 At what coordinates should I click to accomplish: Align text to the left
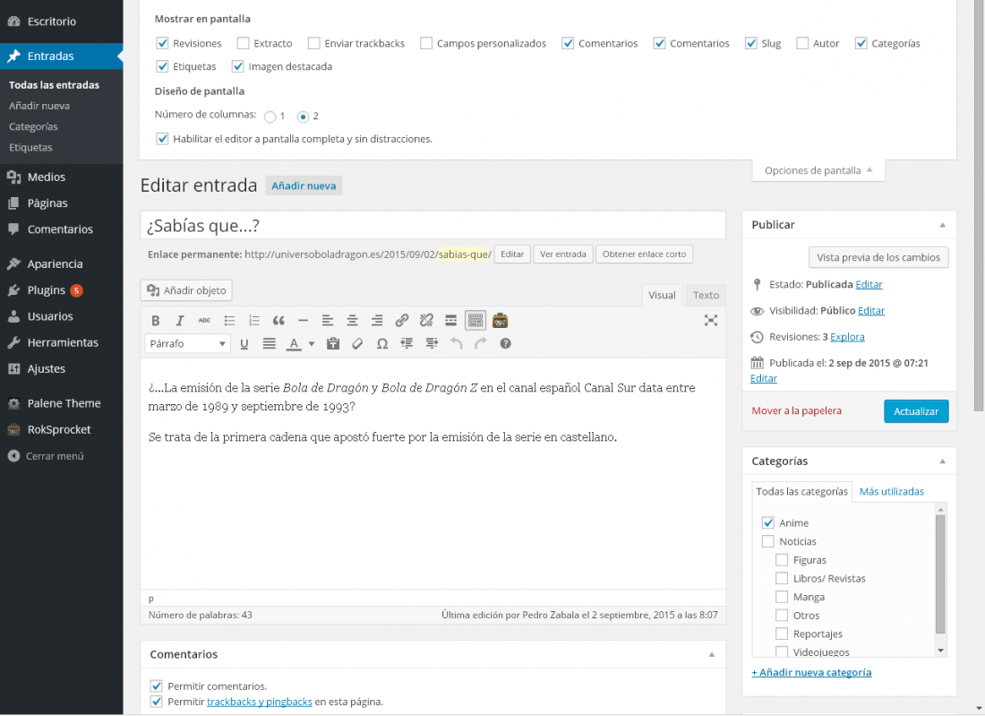(x=327, y=321)
